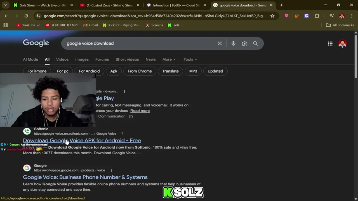Open the KickBot bookmark

coord(122,25)
